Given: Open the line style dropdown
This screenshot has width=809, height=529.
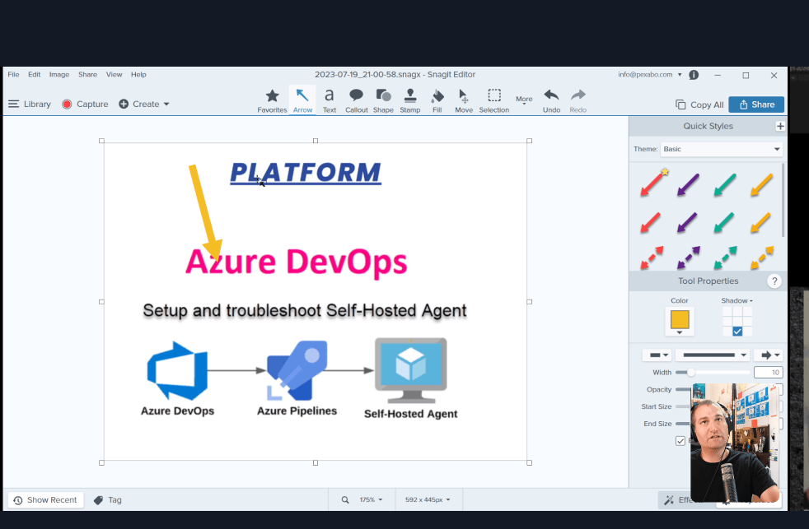Looking at the screenshot, I should 712,355.
